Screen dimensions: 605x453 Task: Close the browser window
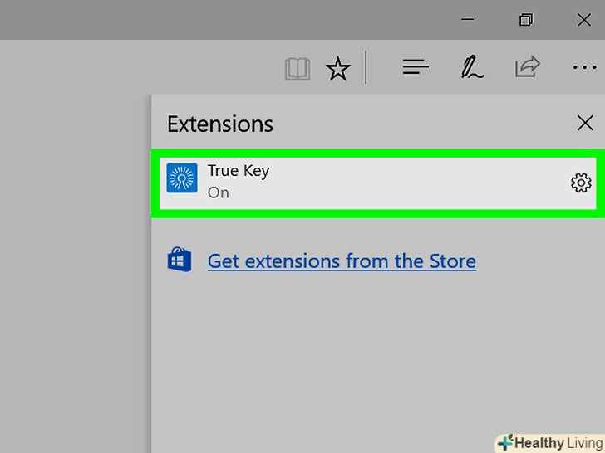583,20
